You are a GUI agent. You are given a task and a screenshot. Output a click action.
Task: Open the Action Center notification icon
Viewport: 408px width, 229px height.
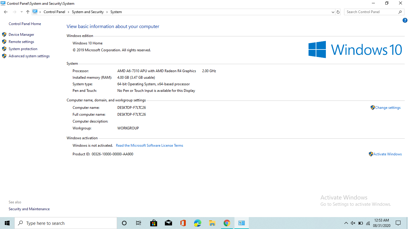click(x=398, y=223)
